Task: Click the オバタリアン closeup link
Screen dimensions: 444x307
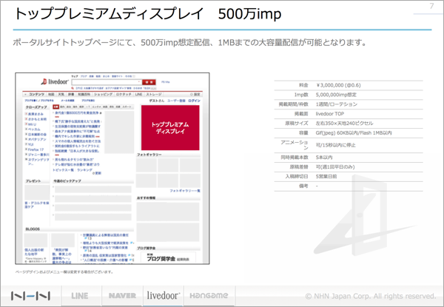Action: pyautogui.click(x=37, y=140)
